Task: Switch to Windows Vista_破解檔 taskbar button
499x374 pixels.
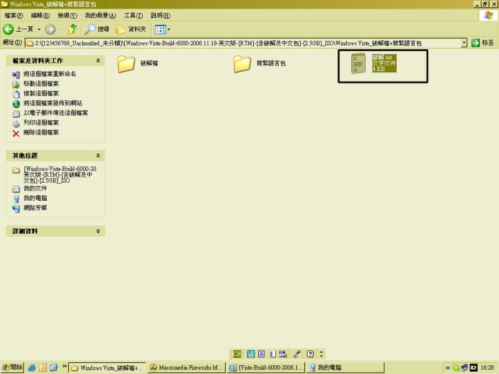Action: (107, 368)
